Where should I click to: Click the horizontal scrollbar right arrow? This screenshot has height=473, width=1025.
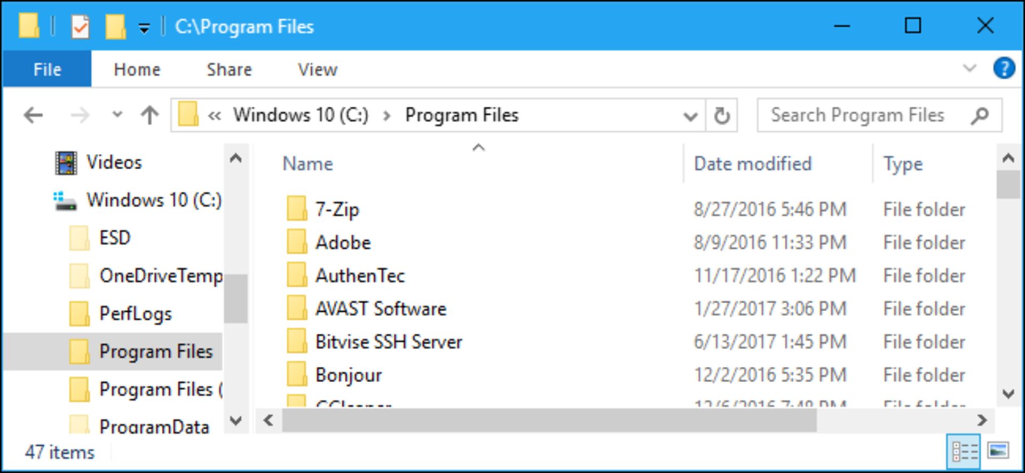[x=982, y=421]
